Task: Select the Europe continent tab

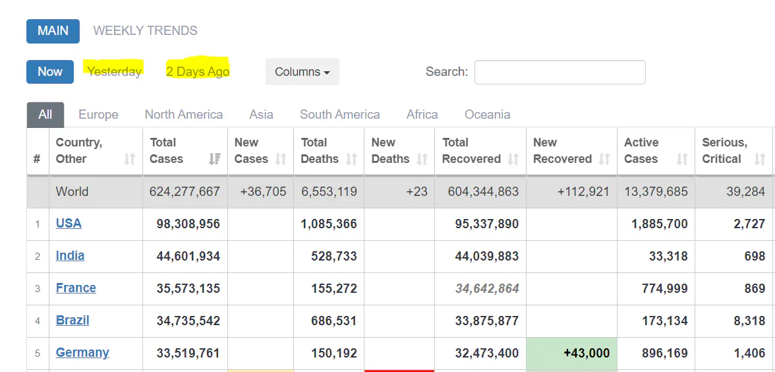Action: click(98, 115)
